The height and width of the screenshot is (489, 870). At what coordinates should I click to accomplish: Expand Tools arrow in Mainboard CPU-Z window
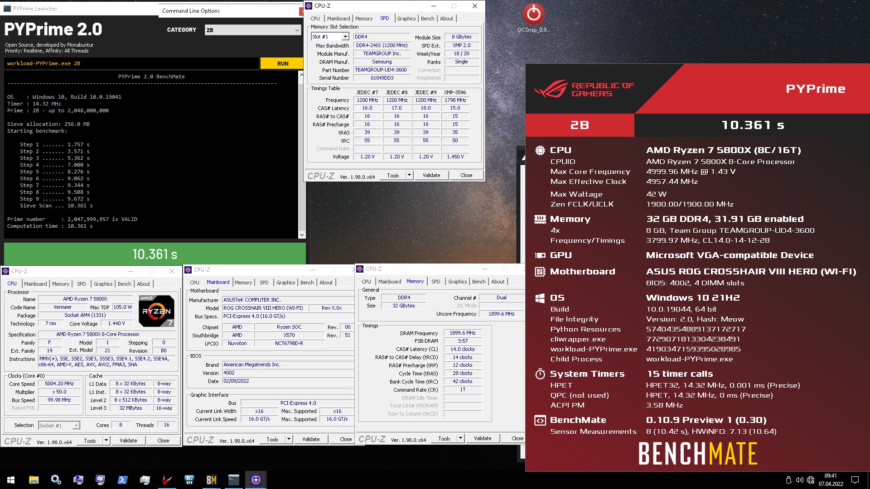pyautogui.click(x=289, y=439)
